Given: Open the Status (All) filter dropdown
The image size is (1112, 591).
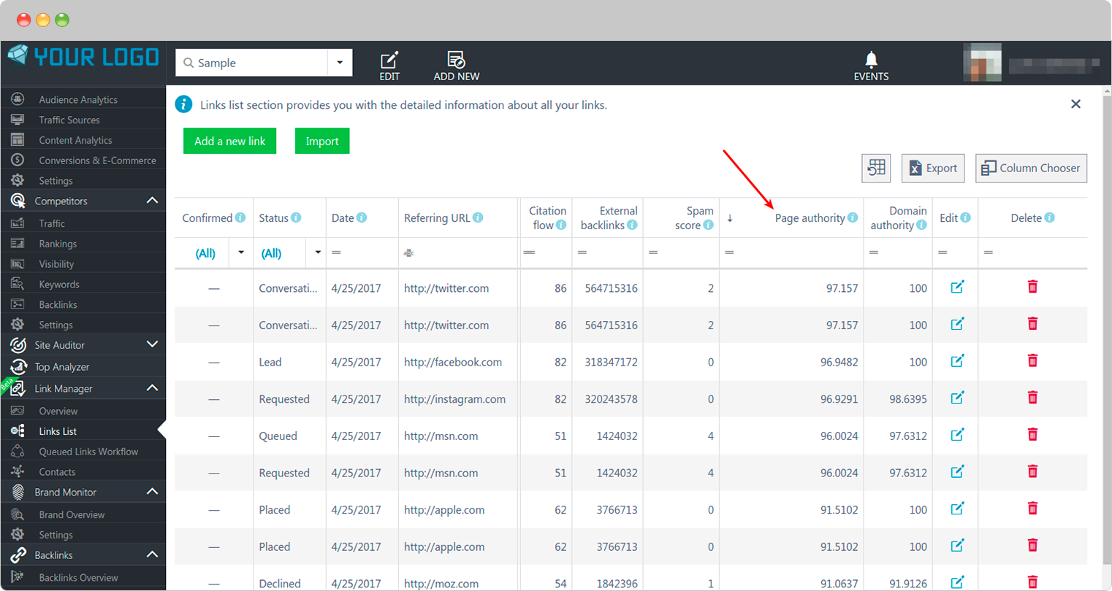Looking at the screenshot, I should click(318, 252).
